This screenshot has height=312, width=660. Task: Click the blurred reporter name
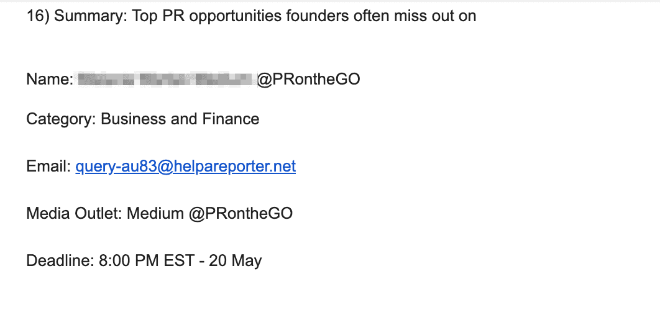[167, 79]
